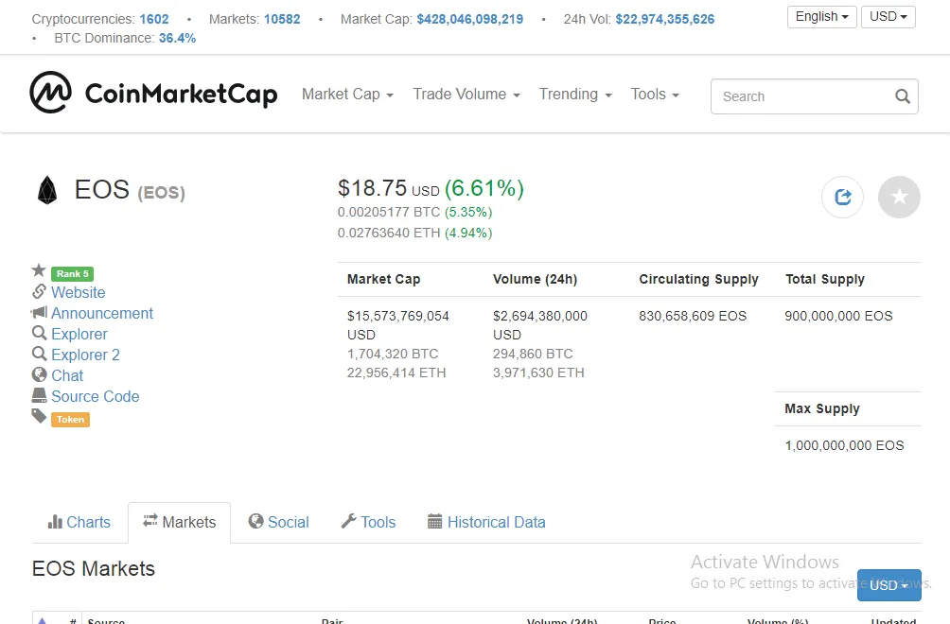Click the magnifier icon beside Explorer 2
This screenshot has height=624, width=950.
point(39,354)
